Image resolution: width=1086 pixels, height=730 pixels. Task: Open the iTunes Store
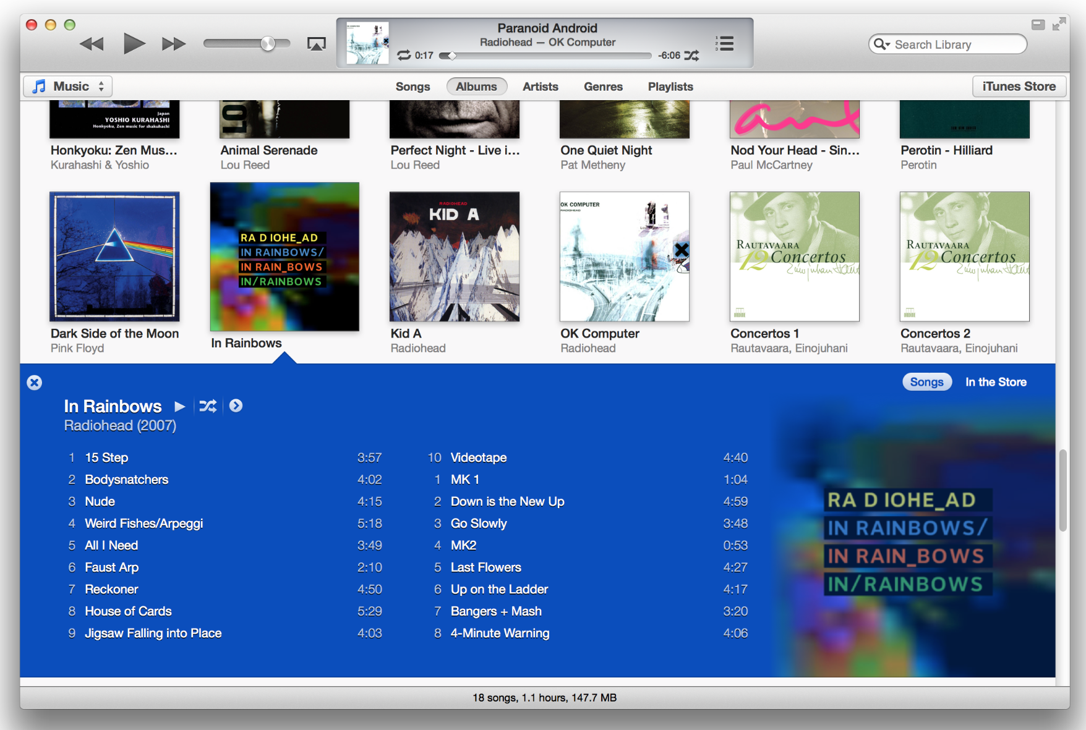(1018, 87)
